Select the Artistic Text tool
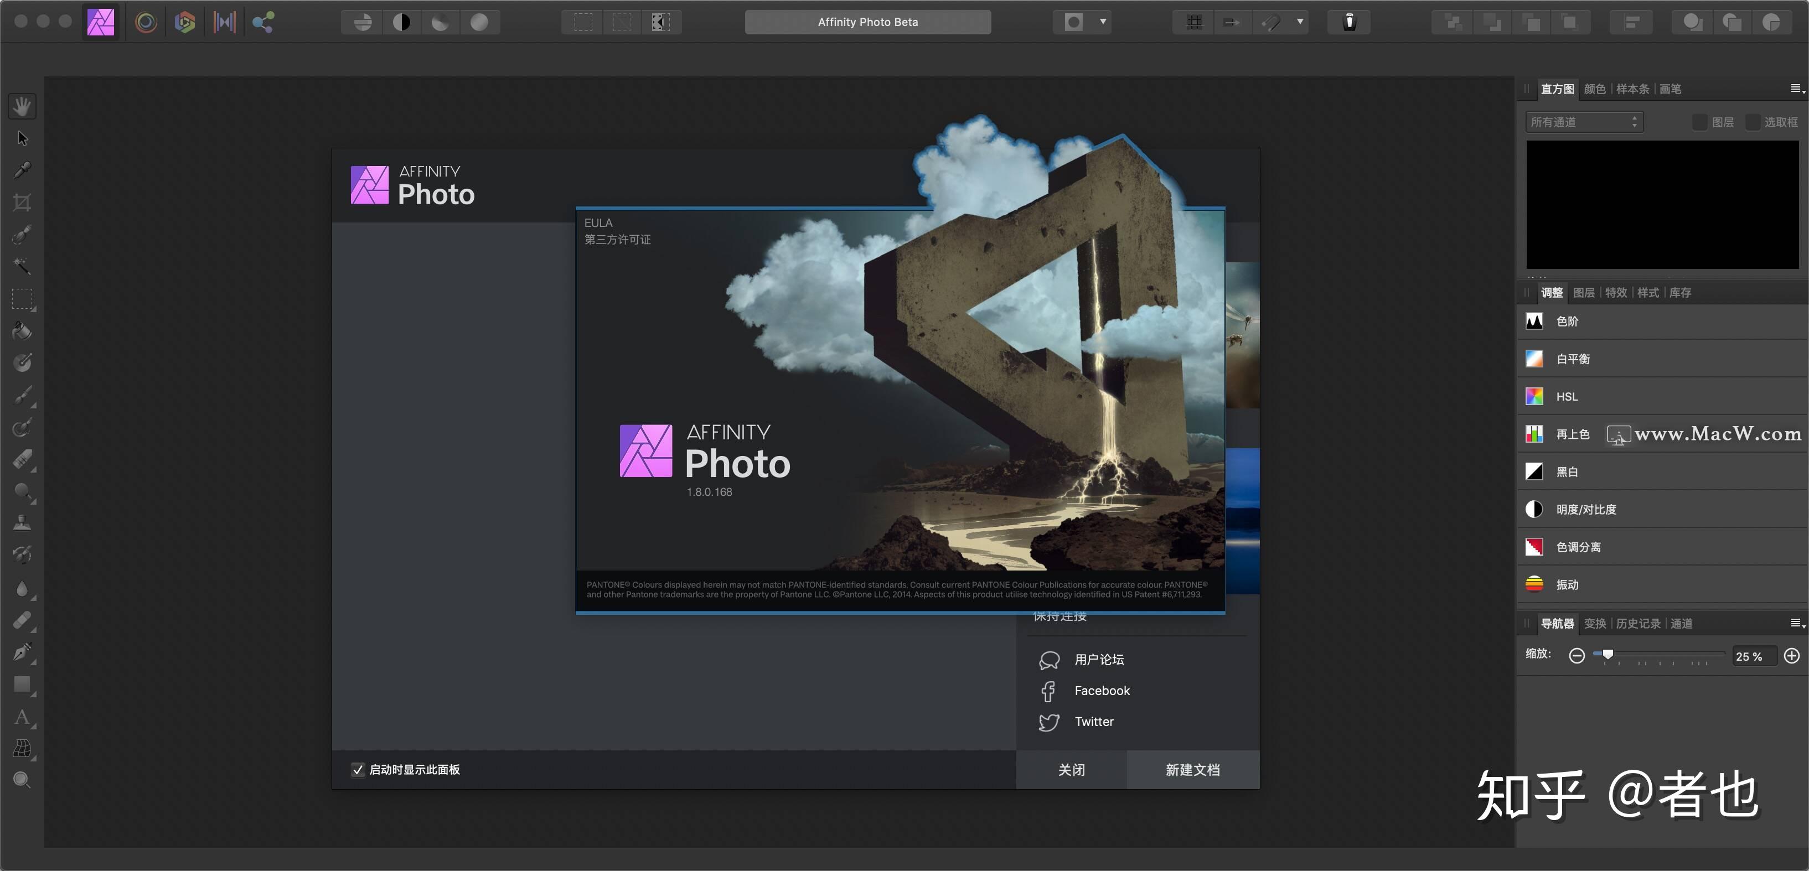This screenshot has height=871, width=1809. click(x=22, y=717)
